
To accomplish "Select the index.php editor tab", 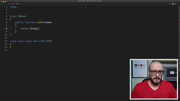I will [15, 4].
